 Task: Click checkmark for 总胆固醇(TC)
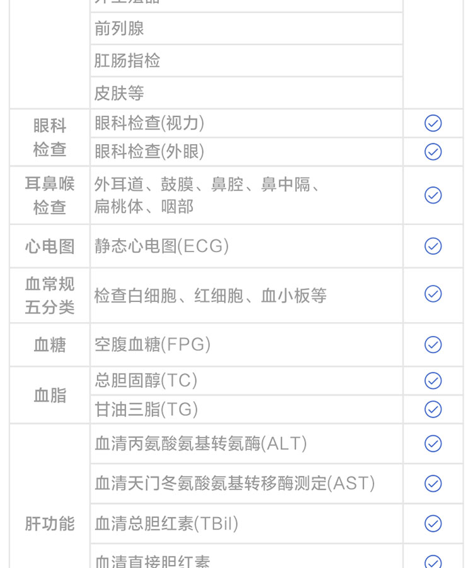[433, 380]
